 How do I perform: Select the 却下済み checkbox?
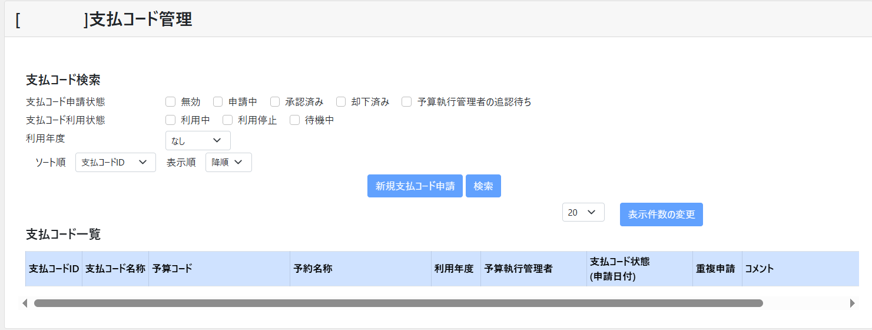coord(341,102)
